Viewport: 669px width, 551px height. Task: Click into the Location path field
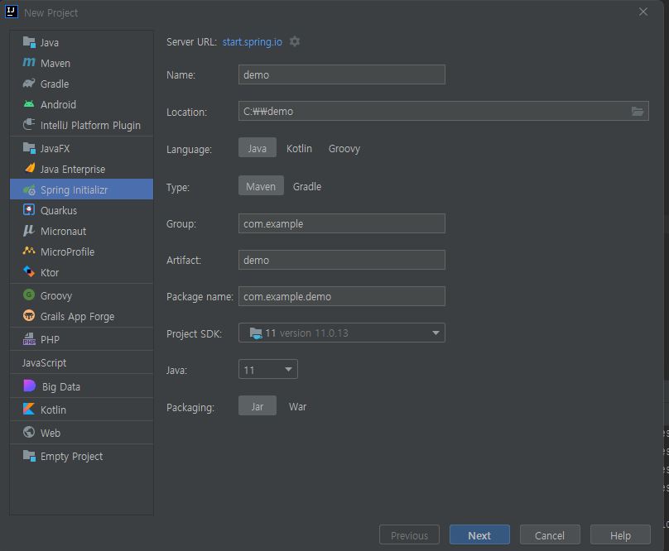[433, 111]
